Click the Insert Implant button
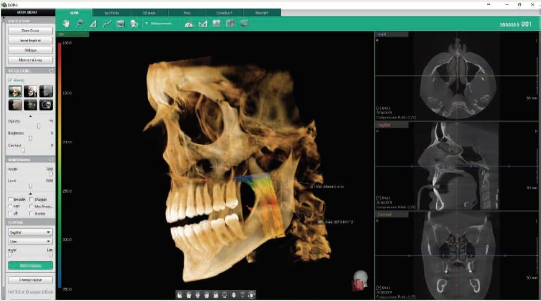Viewport: 541px width, 301px height. tap(30, 40)
